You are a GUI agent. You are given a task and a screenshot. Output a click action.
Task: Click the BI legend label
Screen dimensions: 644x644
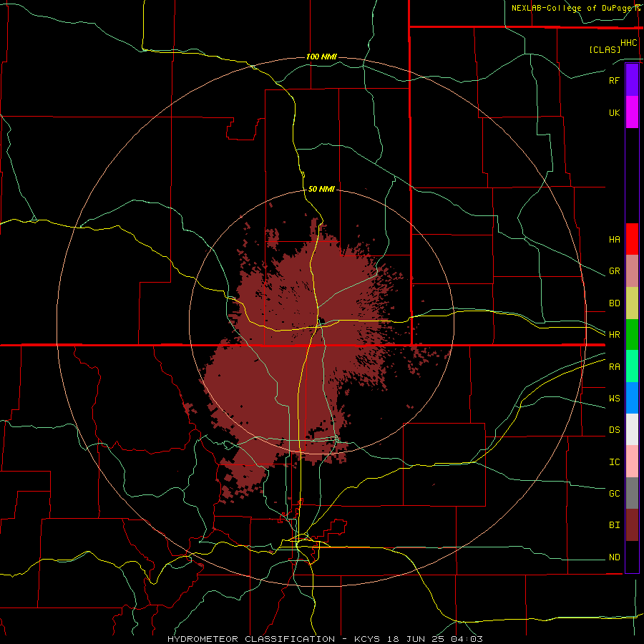tap(614, 525)
